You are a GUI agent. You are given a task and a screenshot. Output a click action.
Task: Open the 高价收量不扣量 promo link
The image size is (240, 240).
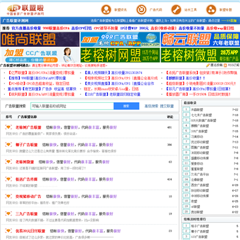click(x=191, y=28)
